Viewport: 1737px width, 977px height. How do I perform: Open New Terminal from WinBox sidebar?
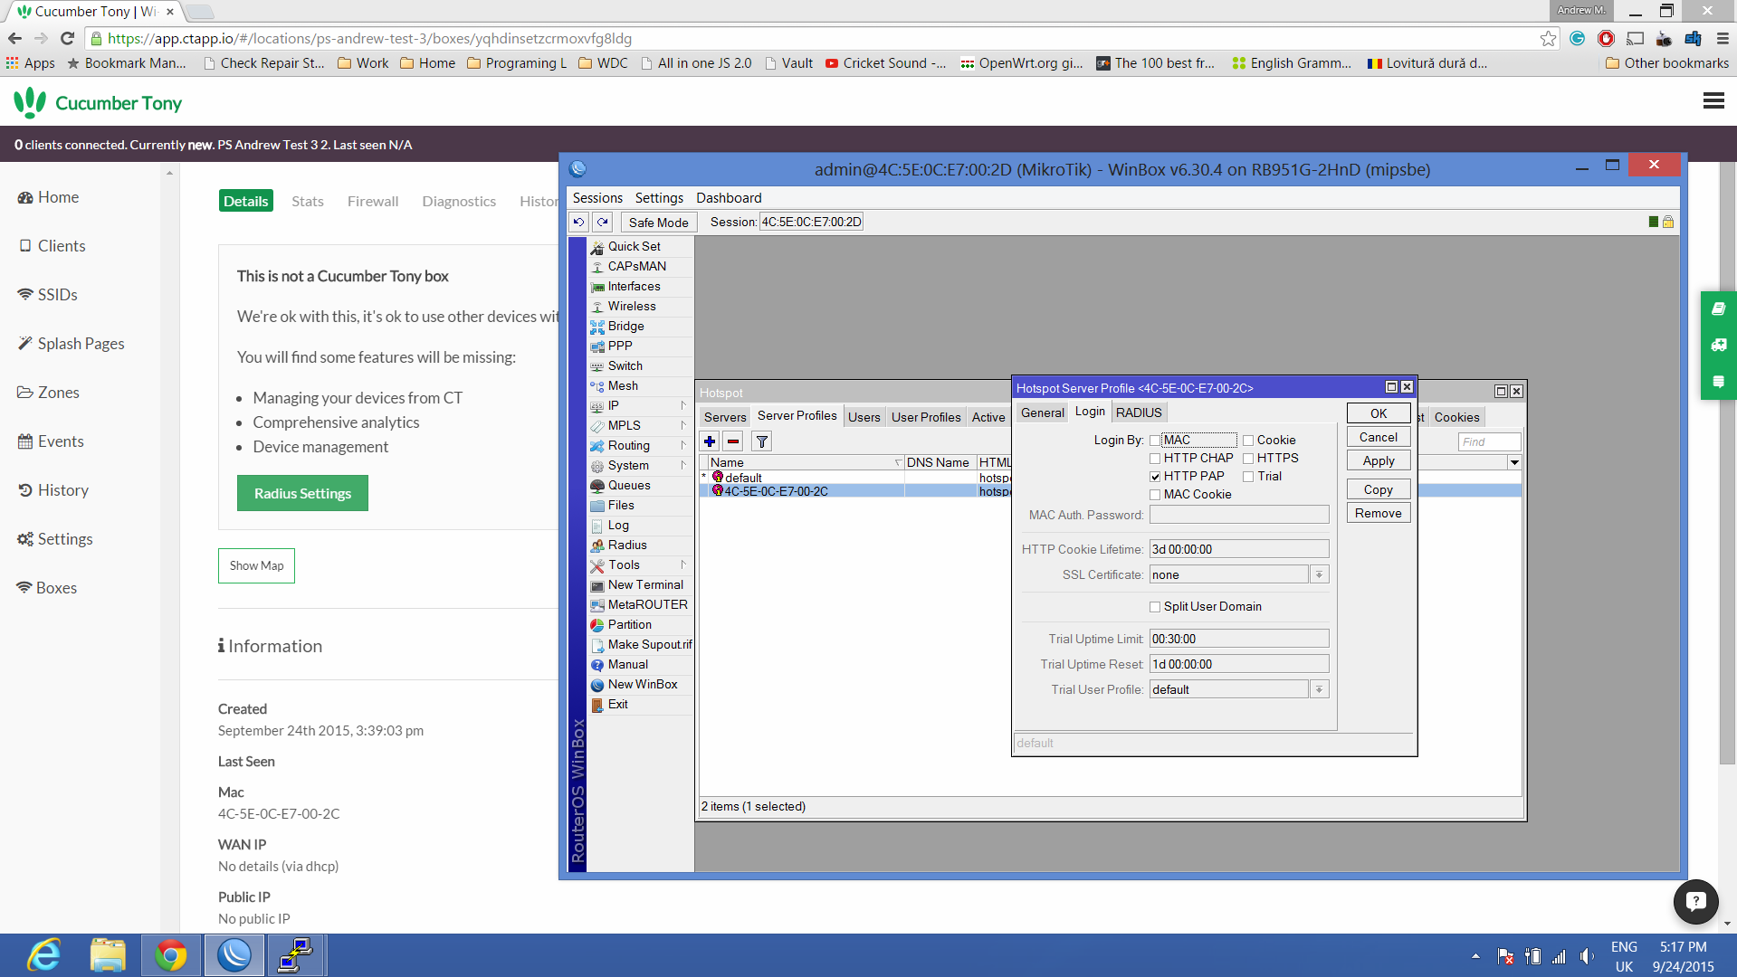(x=644, y=584)
